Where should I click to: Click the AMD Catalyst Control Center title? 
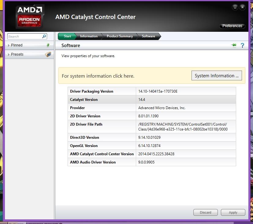click(95, 17)
